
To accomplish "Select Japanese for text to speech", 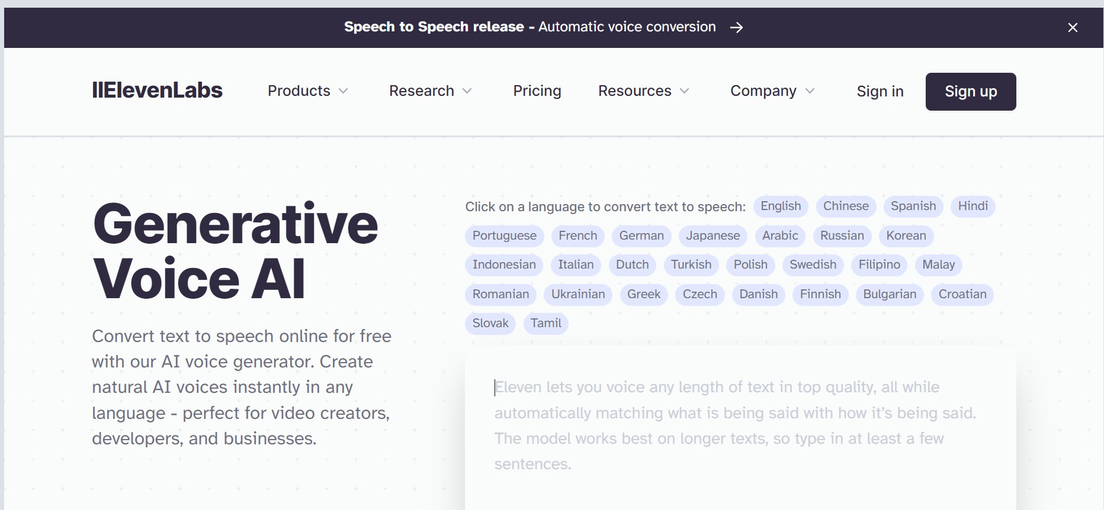I will (713, 235).
